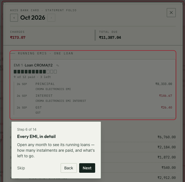Viewport: 185px width, 182px height.
Task: Go back to the previous tour step
Action: tap(69, 168)
